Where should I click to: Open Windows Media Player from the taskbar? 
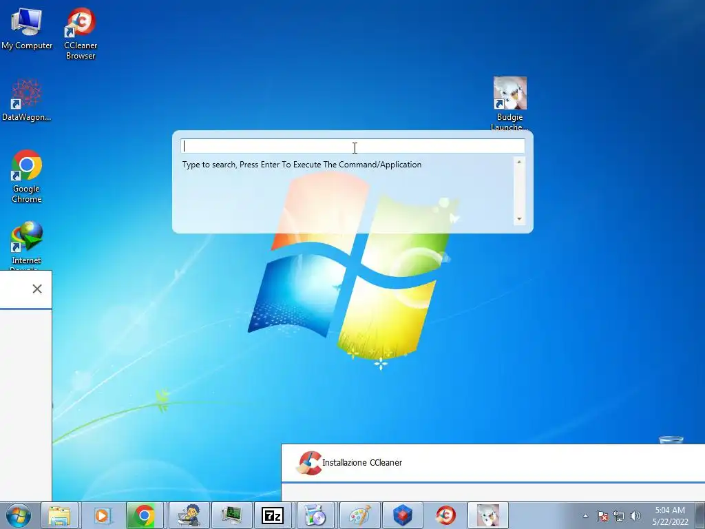(x=102, y=515)
